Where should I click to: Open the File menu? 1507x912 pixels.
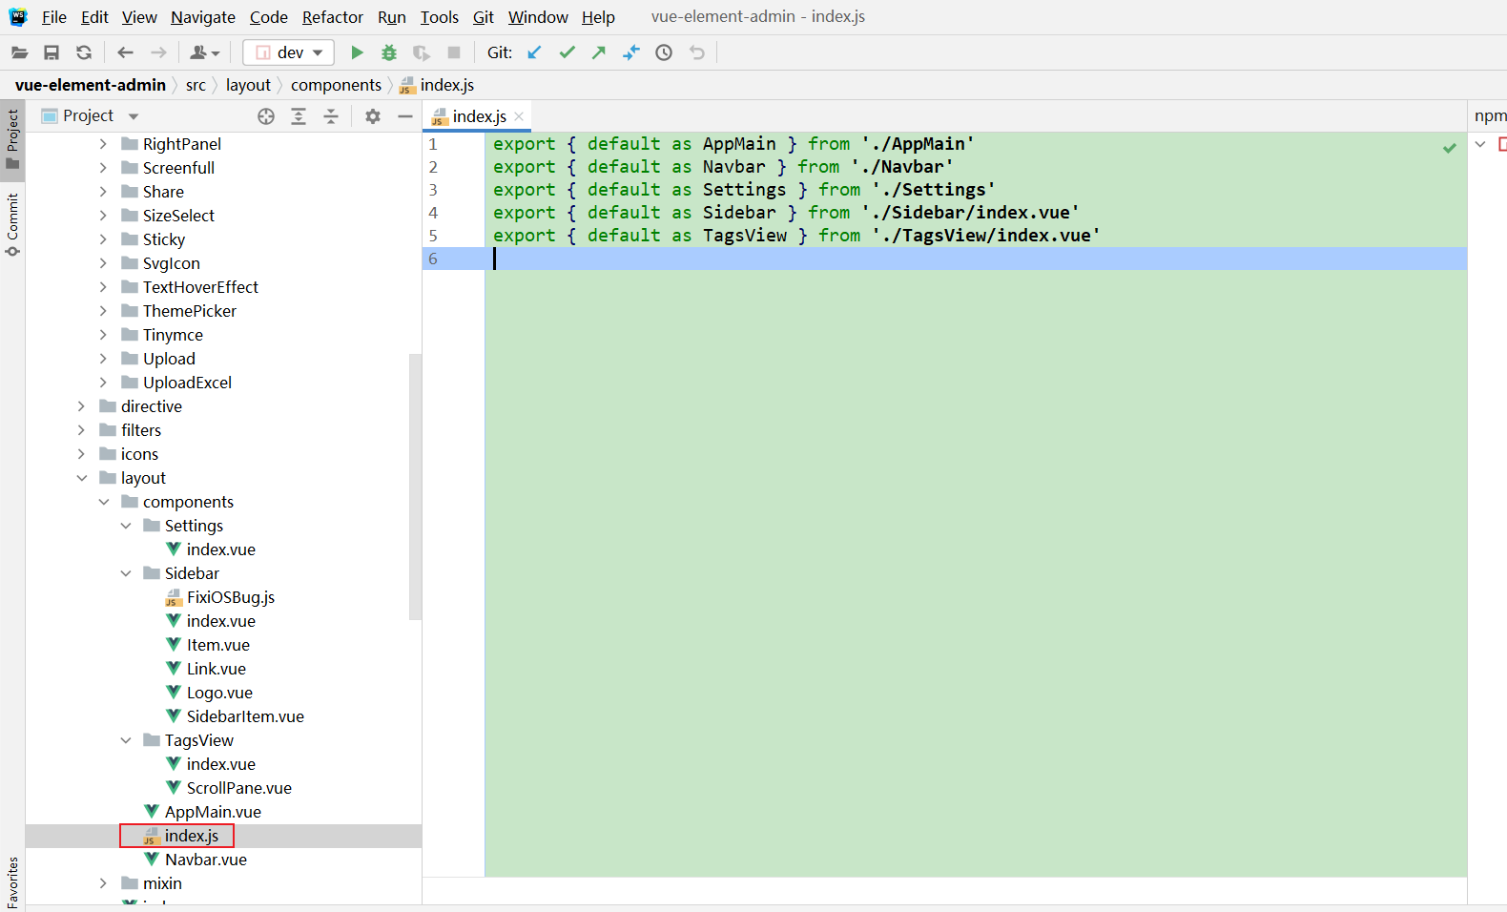click(x=54, y=17)
